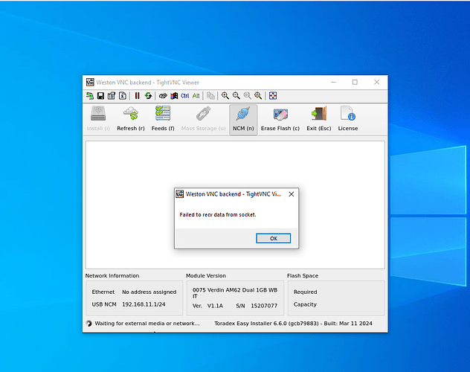Click the version value V1.1A
470x372 pixels.
pos(215,306)
